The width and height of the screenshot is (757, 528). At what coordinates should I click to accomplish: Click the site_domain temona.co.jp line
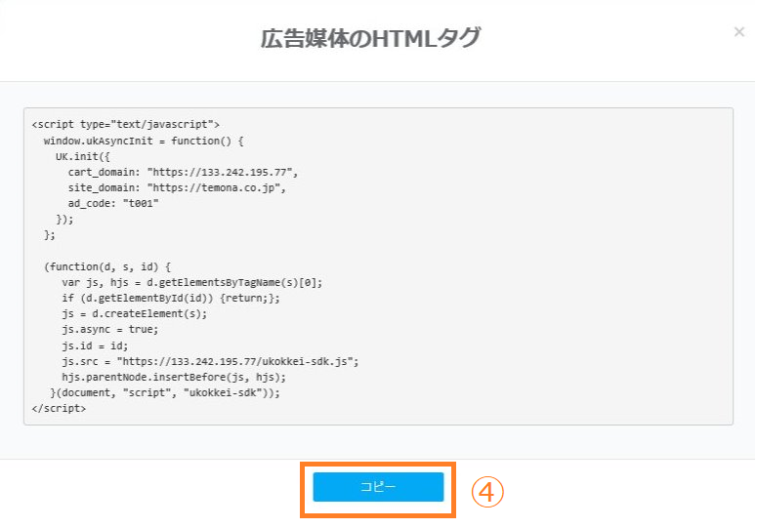[x=177, y=187]
